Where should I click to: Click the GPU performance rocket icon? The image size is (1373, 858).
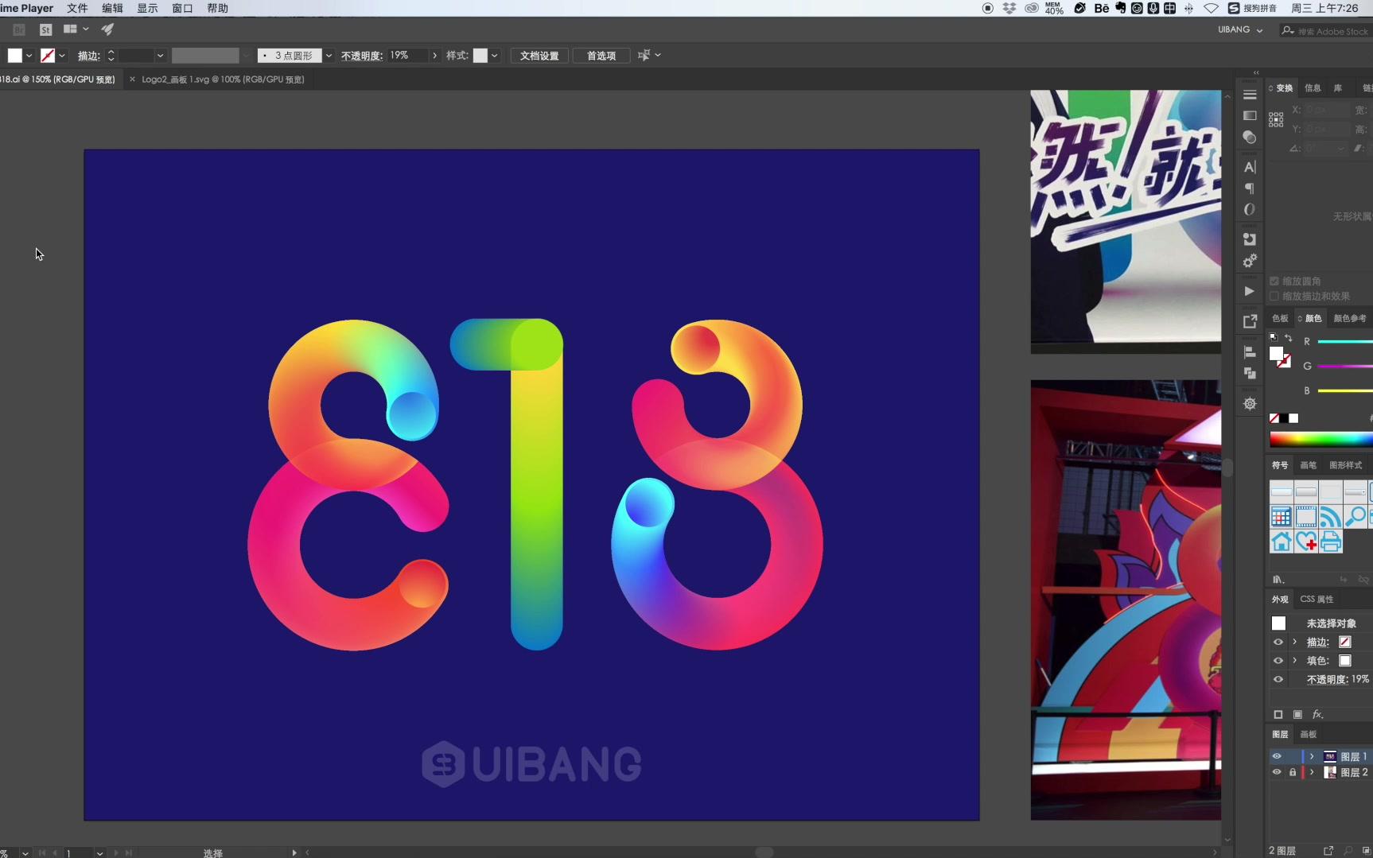click(x=107, y=29)
